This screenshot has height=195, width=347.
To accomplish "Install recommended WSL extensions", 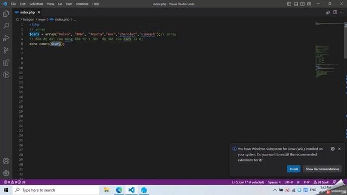I will (294, 169).
